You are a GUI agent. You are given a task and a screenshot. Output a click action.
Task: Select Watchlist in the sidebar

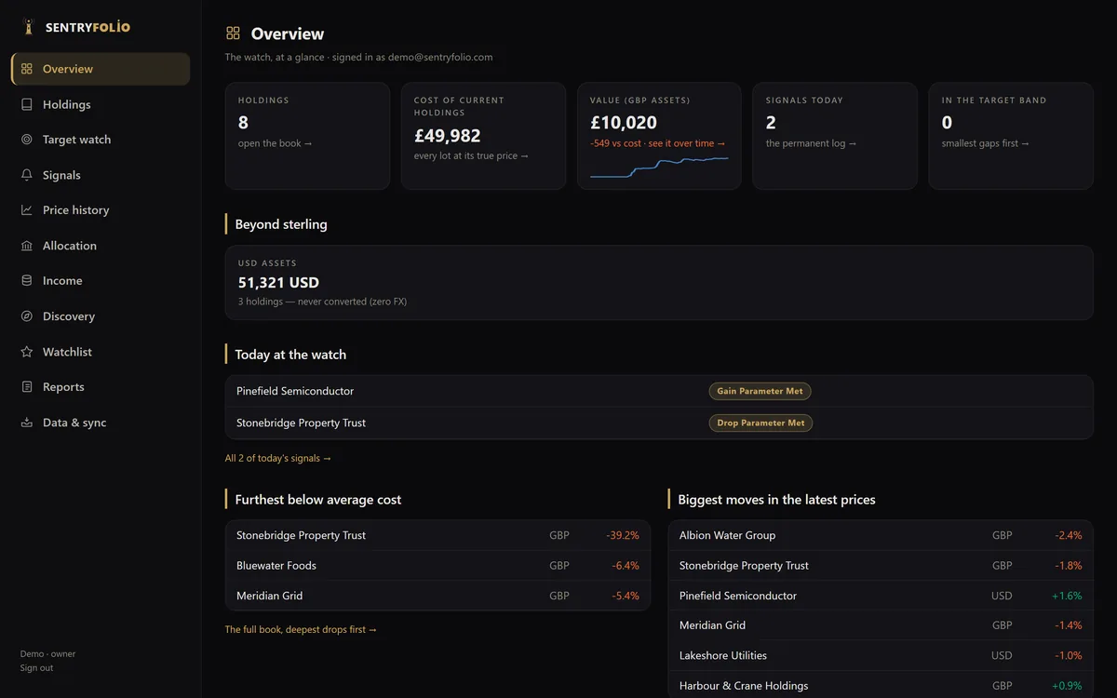101,352
